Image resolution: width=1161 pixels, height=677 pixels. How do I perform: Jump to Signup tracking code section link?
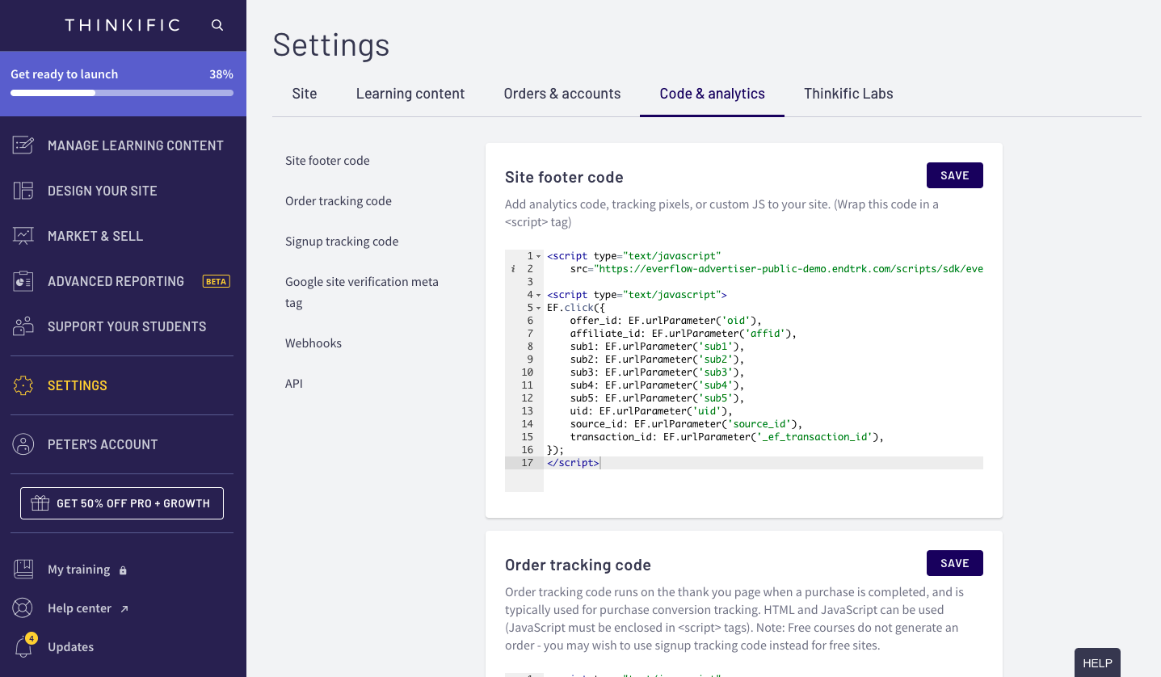click(342, 242)
